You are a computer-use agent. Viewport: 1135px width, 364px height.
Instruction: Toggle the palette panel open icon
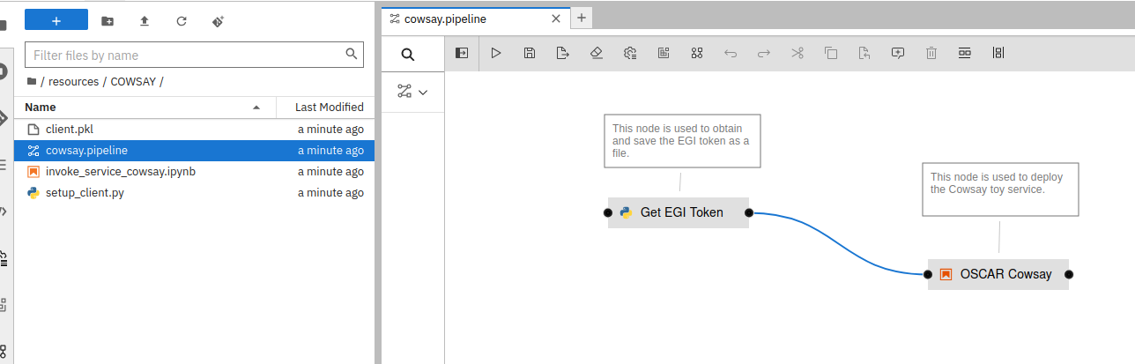462,53
